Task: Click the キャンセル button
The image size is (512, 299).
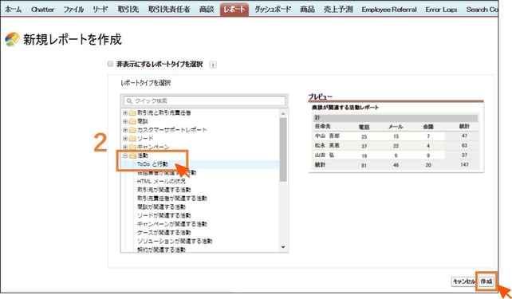Action: coord(463,281)
